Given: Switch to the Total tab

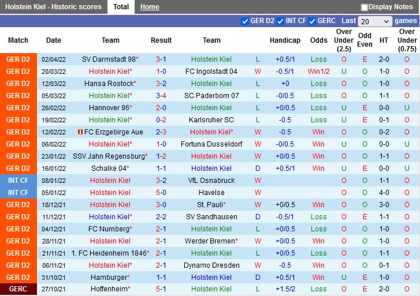Looking at the screenshot, I should [121, 7].
